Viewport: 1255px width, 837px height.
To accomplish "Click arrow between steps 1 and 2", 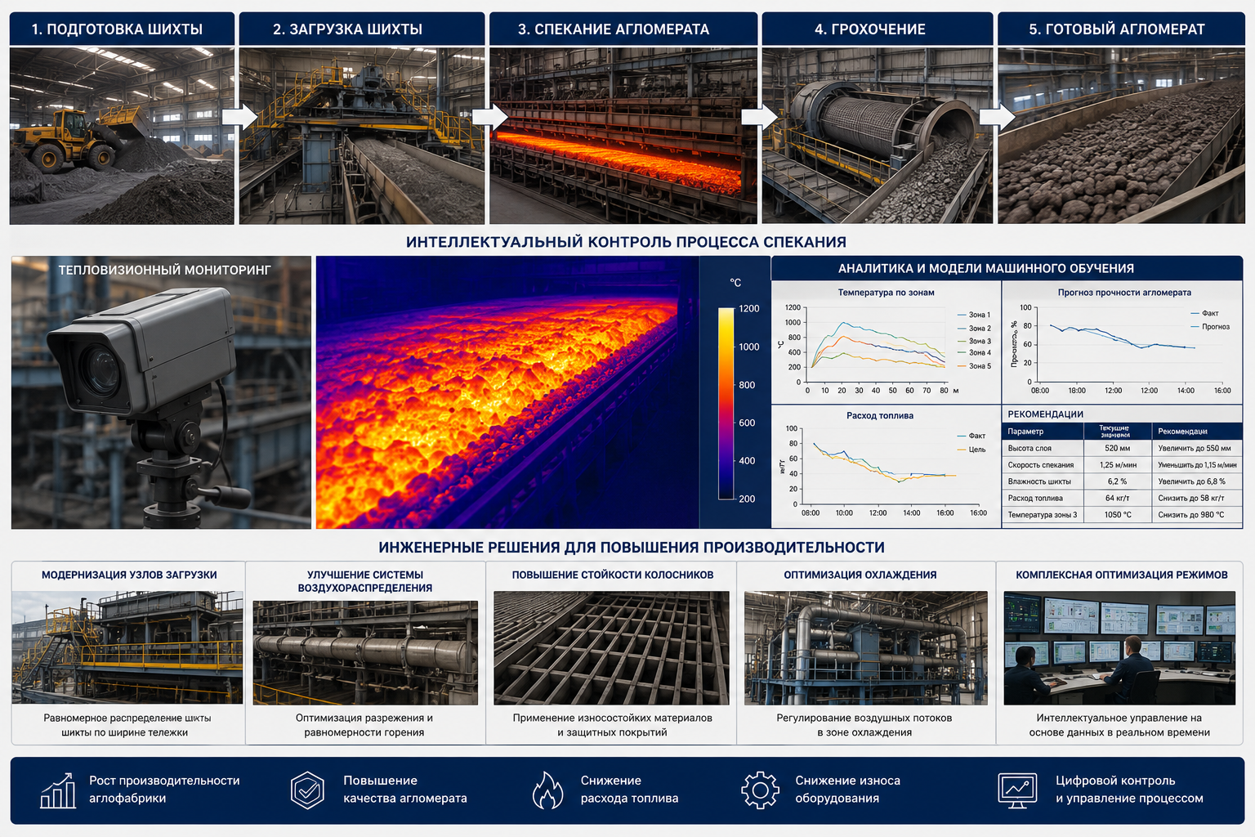I will 239,117.
